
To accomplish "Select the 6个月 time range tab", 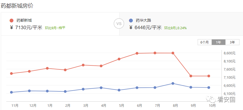I will click(x=204, y=42).
